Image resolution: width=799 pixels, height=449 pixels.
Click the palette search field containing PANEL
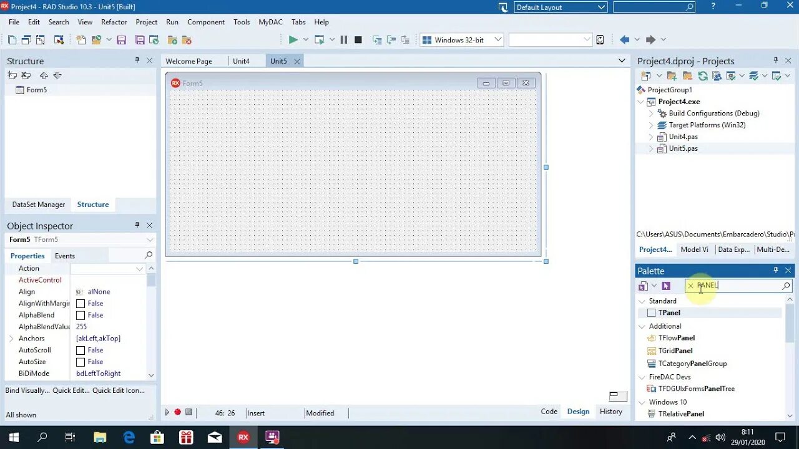738,286
